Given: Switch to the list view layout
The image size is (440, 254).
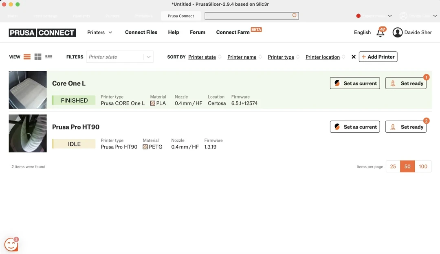Looking at the screenshot, I should pyautogui.click(x=27, y=57).
